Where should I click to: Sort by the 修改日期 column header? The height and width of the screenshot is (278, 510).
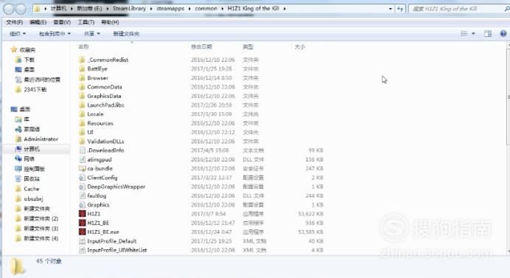coord(201,47)
